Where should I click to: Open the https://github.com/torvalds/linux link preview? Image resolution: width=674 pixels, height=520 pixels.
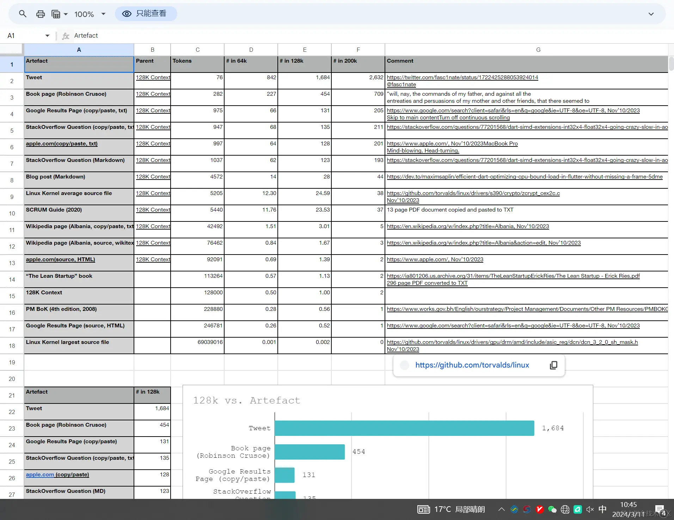tap(472, 365)
